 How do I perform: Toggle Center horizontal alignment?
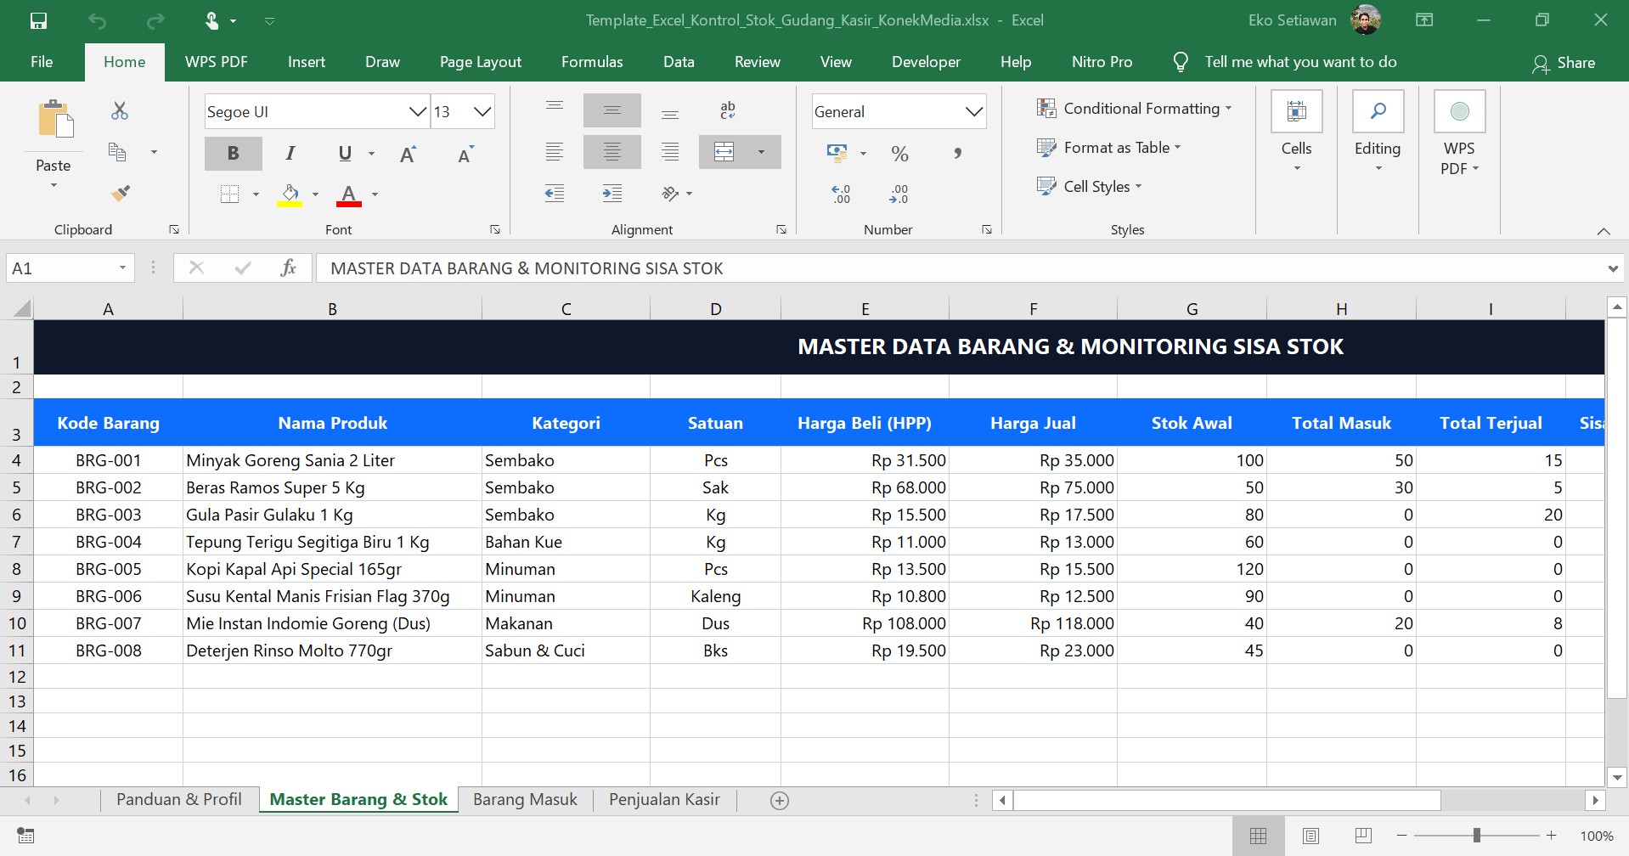612,152
